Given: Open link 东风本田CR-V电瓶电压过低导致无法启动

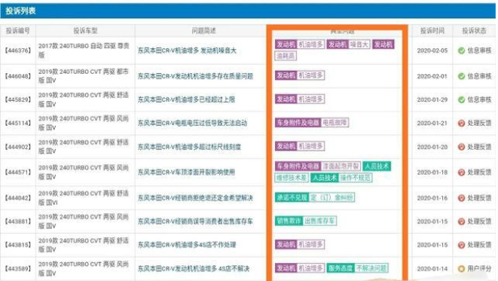Looking at the screenshot, I should pyautogui.click(x=192, y=124).
